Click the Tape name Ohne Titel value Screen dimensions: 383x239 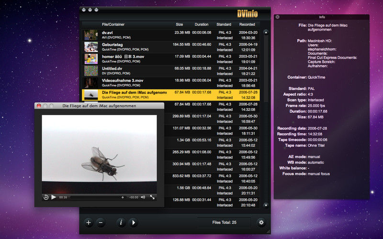point(316,145)
